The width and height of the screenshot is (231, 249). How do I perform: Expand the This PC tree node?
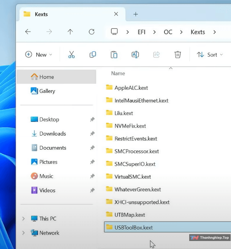[24, 219]
